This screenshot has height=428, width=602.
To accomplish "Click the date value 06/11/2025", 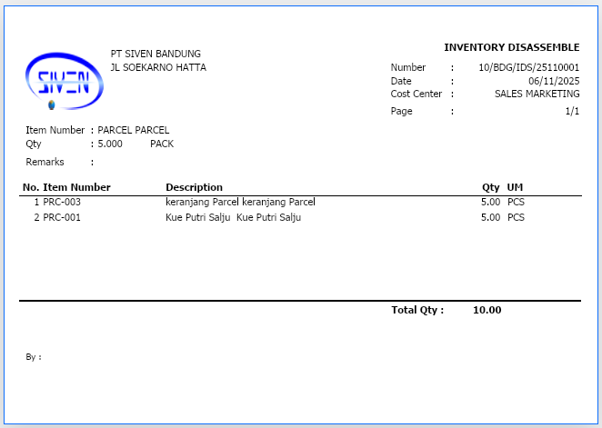I will click(x=554, y=81).
